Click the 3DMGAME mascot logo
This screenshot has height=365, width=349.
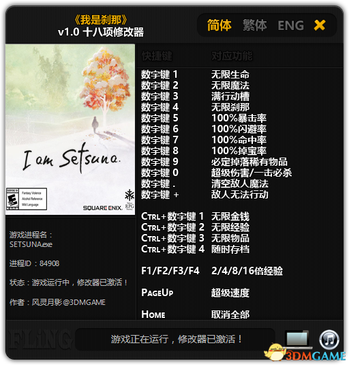[305, 353]
